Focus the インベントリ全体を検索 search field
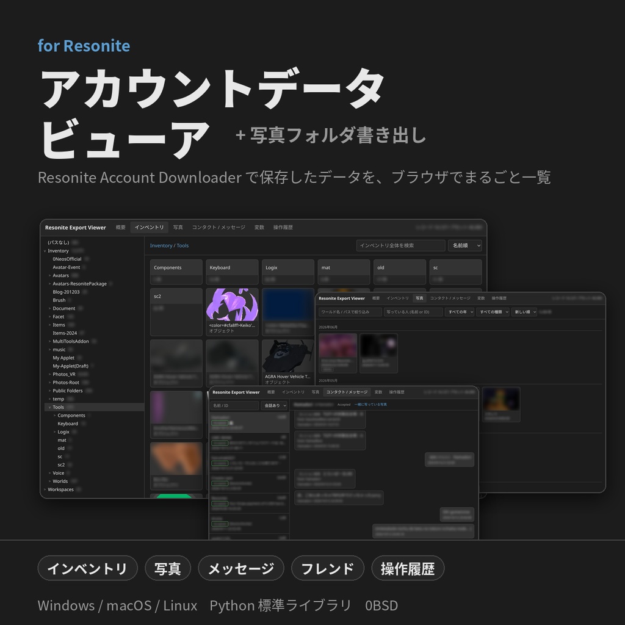The width and height of the screenshot is (625, 625). 400,245
